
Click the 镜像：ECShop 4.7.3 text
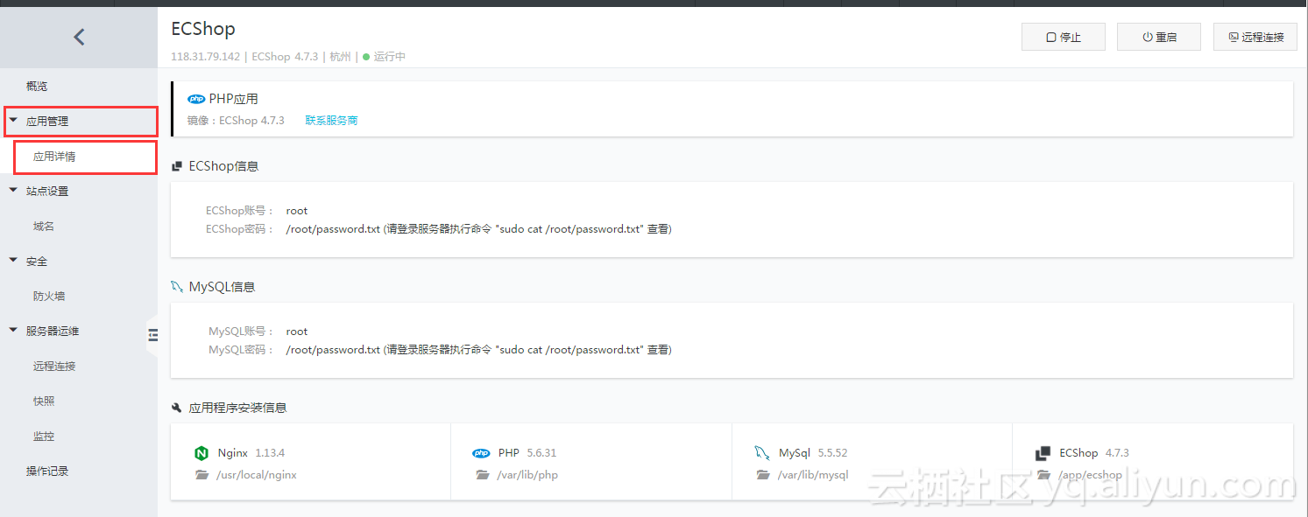pyautogui.click(x=236, y=121)
